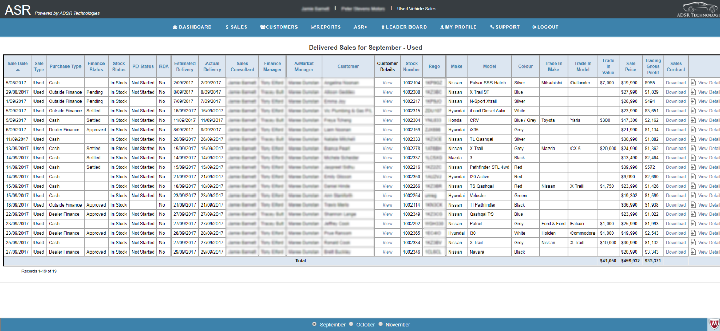Click the Customers group icon in navigation
Viewport: 720px width, 331px height.
tap(262, 27)
